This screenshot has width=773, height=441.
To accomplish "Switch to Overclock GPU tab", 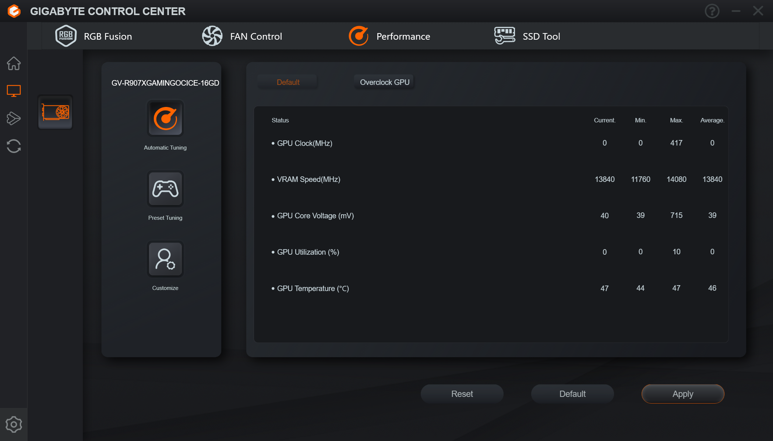I will 384,82.
